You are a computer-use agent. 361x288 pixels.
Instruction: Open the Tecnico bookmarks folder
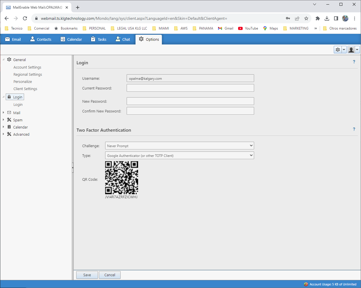(x=14, y=28)
